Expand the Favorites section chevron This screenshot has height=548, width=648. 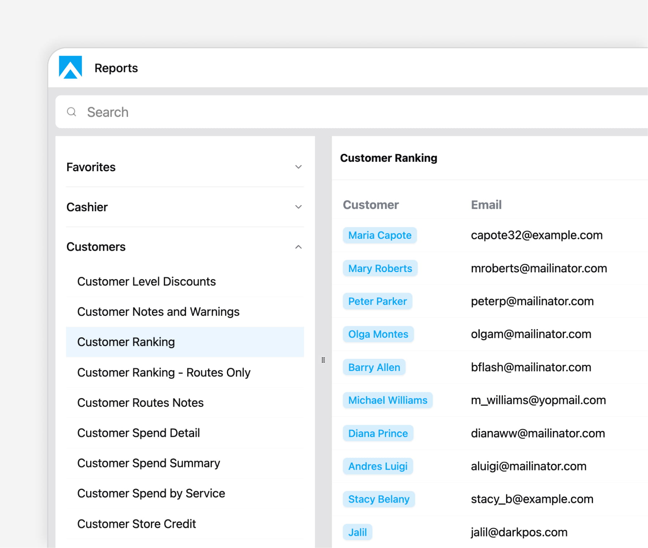[298, 167]
